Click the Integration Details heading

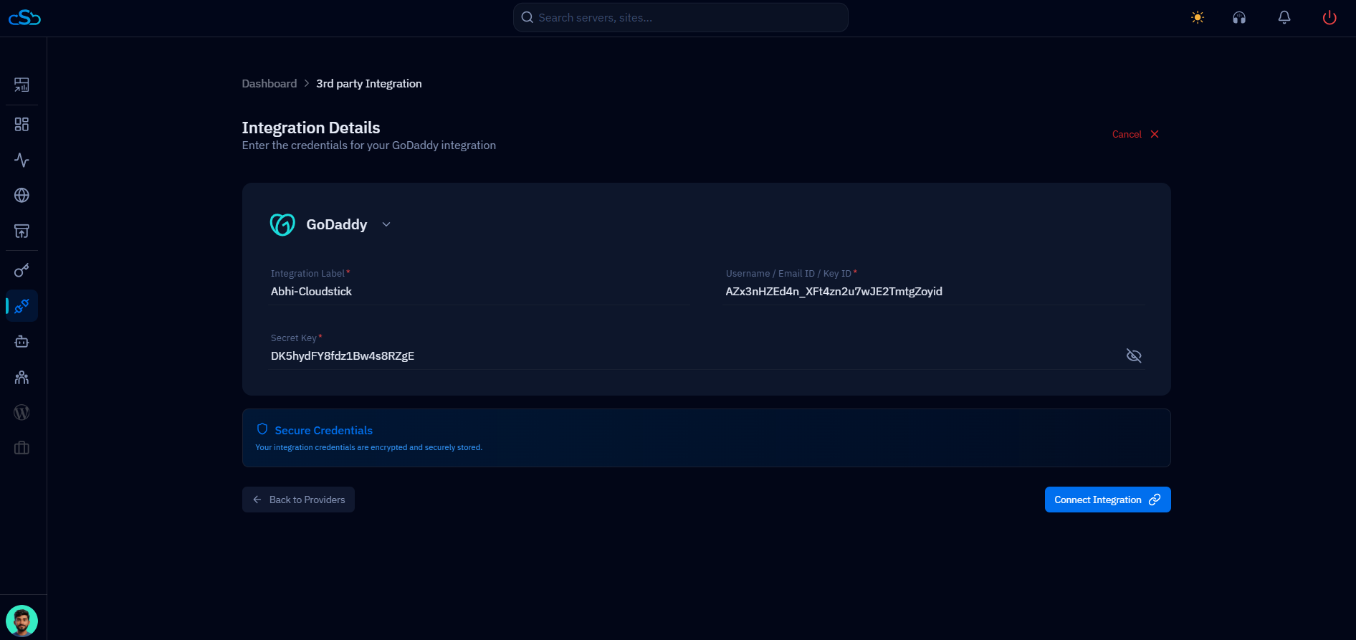pyautogui.click(x=311, y=128)
